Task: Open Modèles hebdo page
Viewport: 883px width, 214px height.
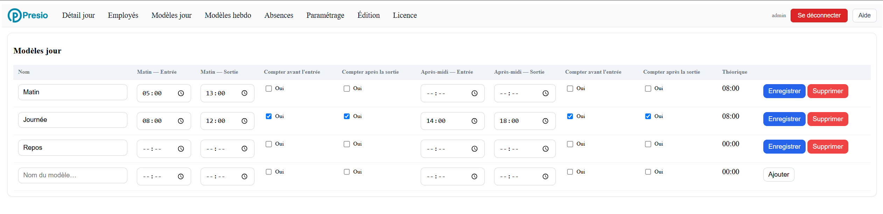Action: pyautogui.click(x=228, y=15)
